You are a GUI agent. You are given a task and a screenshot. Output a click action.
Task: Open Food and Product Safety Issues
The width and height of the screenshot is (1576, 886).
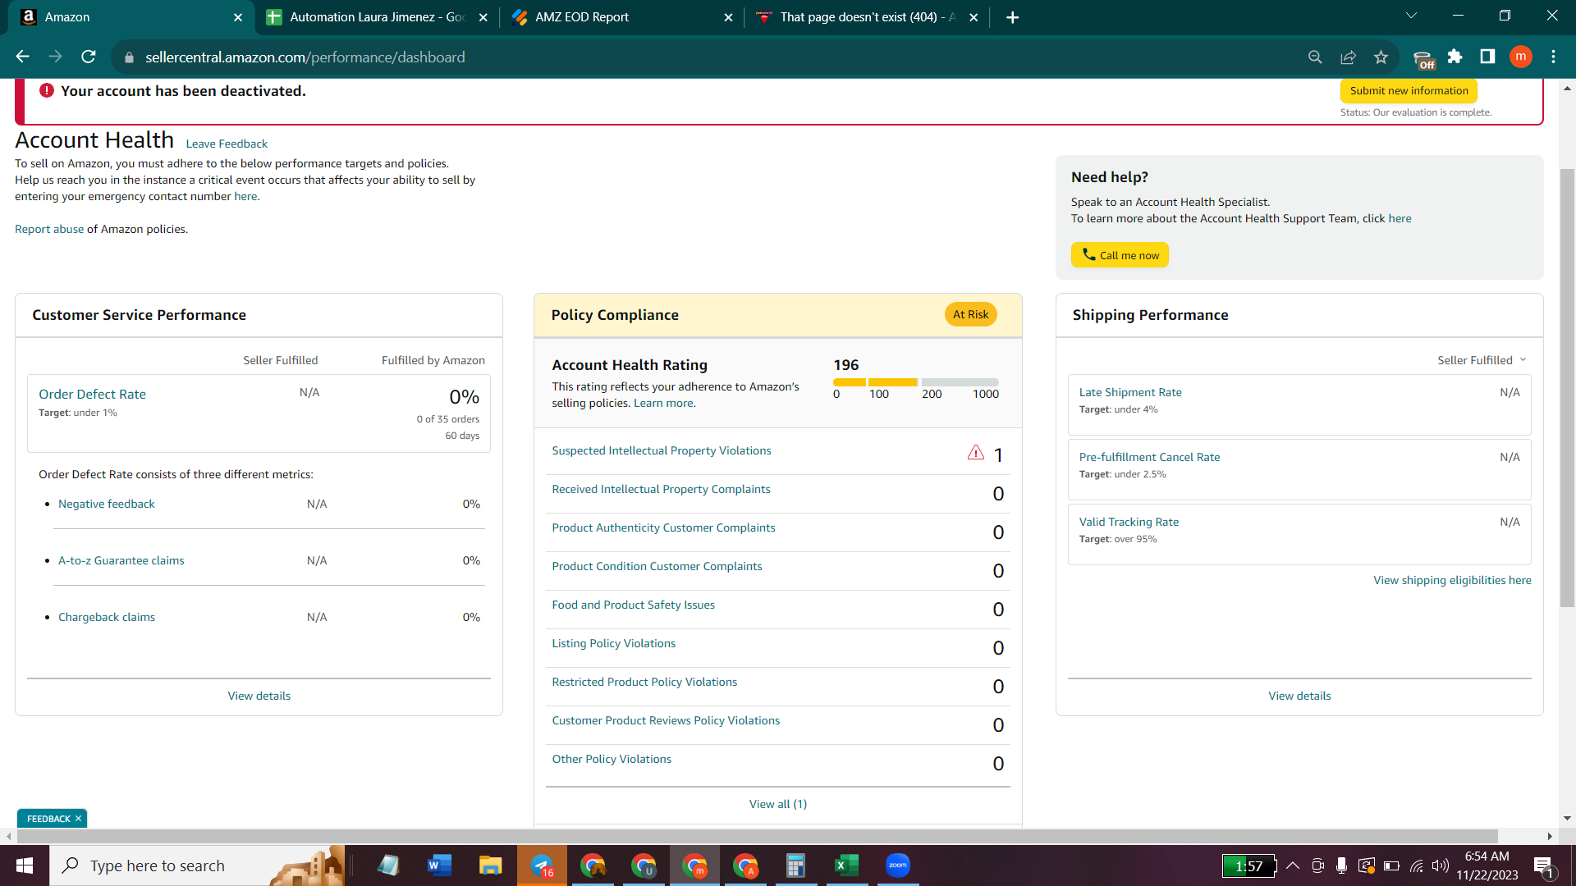coord(633,605)
